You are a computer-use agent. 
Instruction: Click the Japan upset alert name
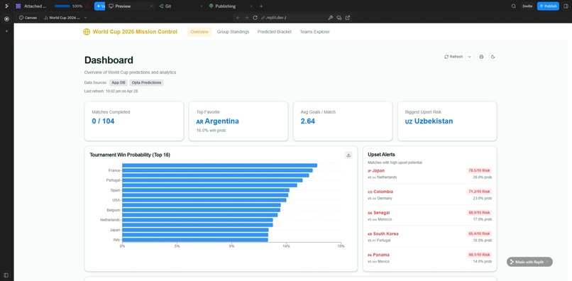click(378, 170)
